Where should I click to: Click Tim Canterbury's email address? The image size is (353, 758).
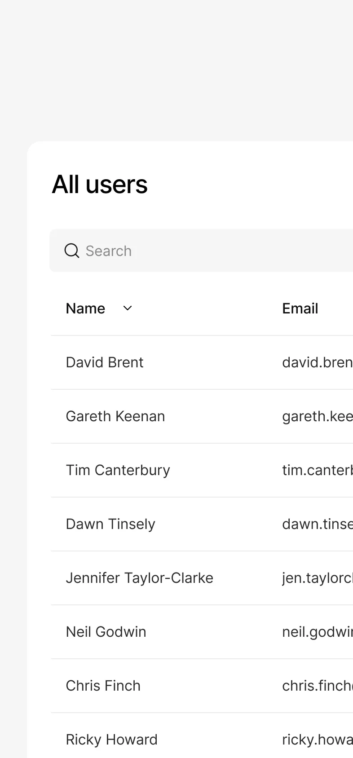[x=317, y=470]
